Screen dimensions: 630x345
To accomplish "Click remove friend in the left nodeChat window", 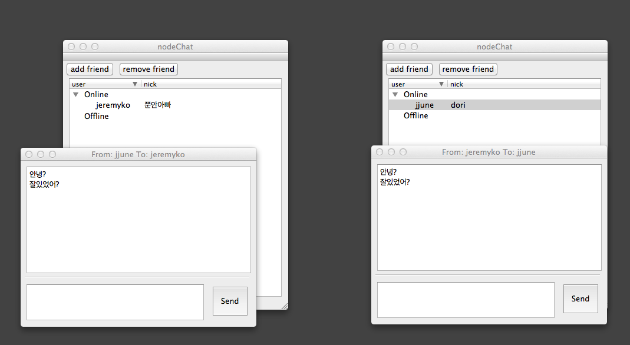I will [x=149, y=69].
